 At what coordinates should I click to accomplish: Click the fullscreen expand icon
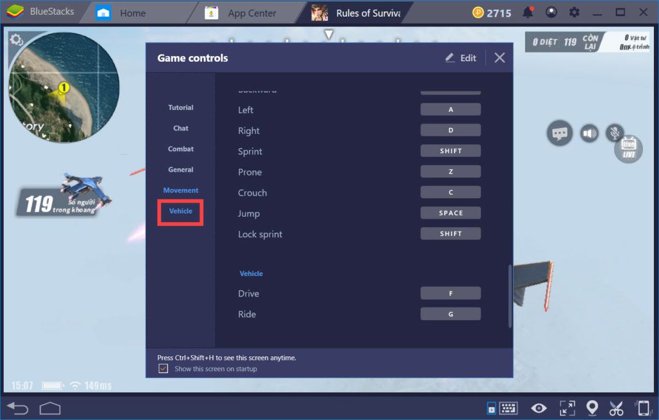coord(567,408)
